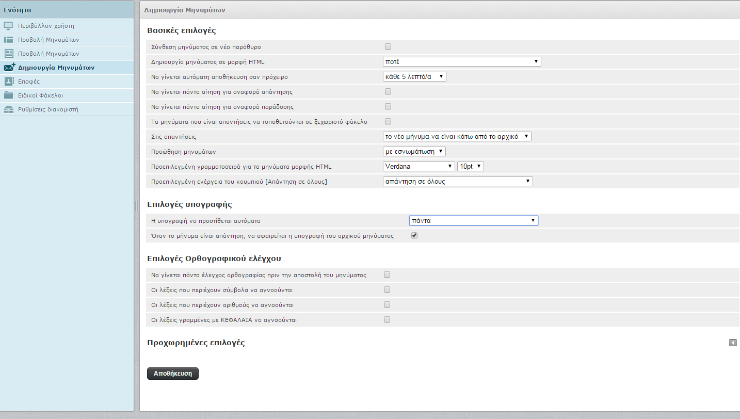Open first Προβολή Μηνυμάτων menu item
This screenshot has height=419, width=740.
click(67, 40)
